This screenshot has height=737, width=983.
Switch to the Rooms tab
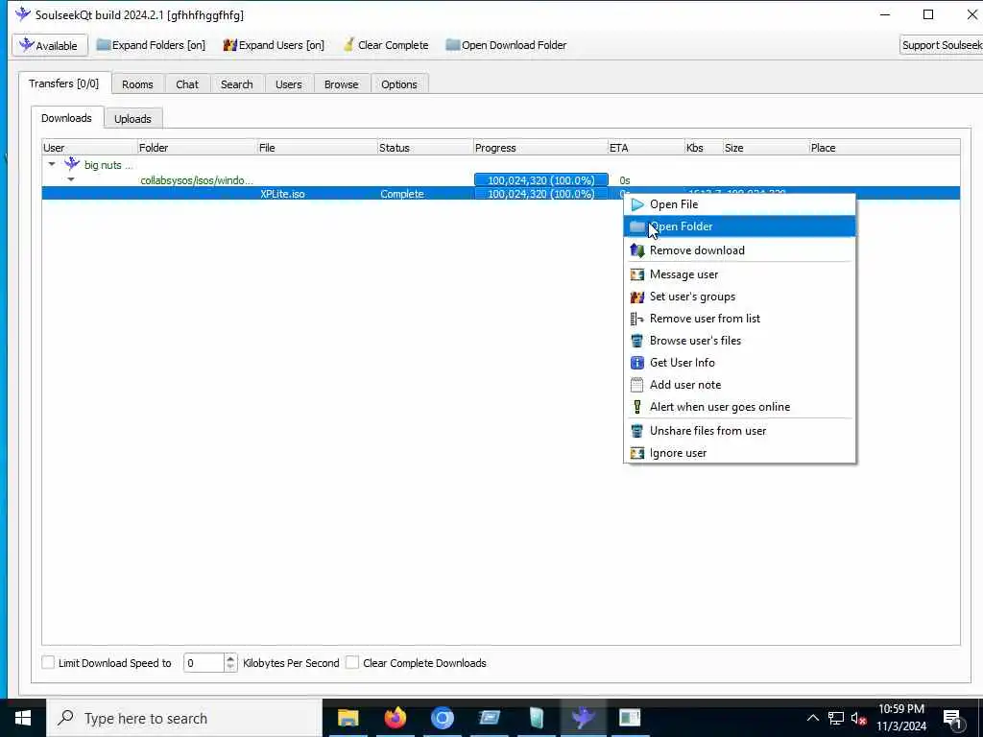click(x=137, y=84)
